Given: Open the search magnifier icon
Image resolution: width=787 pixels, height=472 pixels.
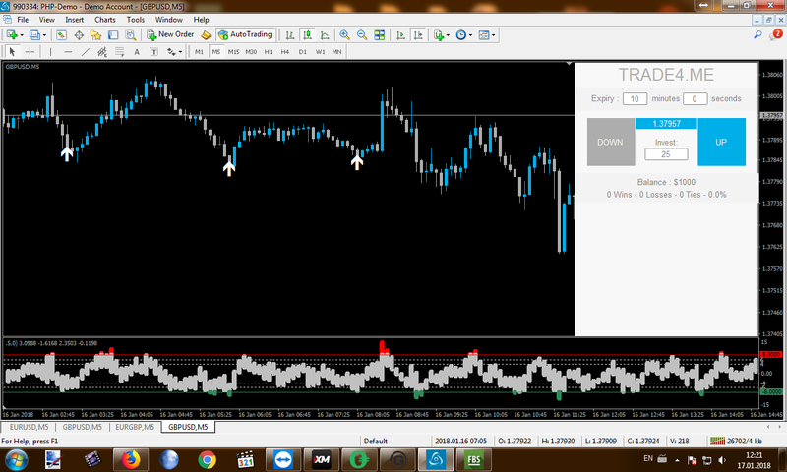Looking at the screenshot, I should 757,34.
